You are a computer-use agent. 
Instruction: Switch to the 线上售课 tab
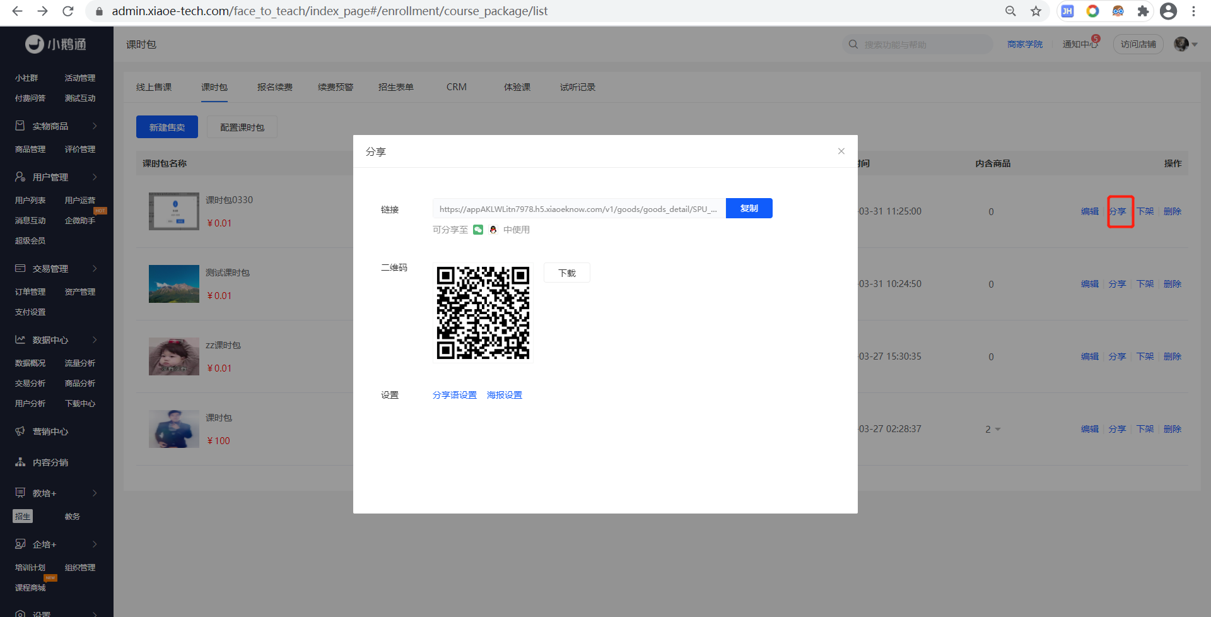pyautogui.click(x=154, y=87)
